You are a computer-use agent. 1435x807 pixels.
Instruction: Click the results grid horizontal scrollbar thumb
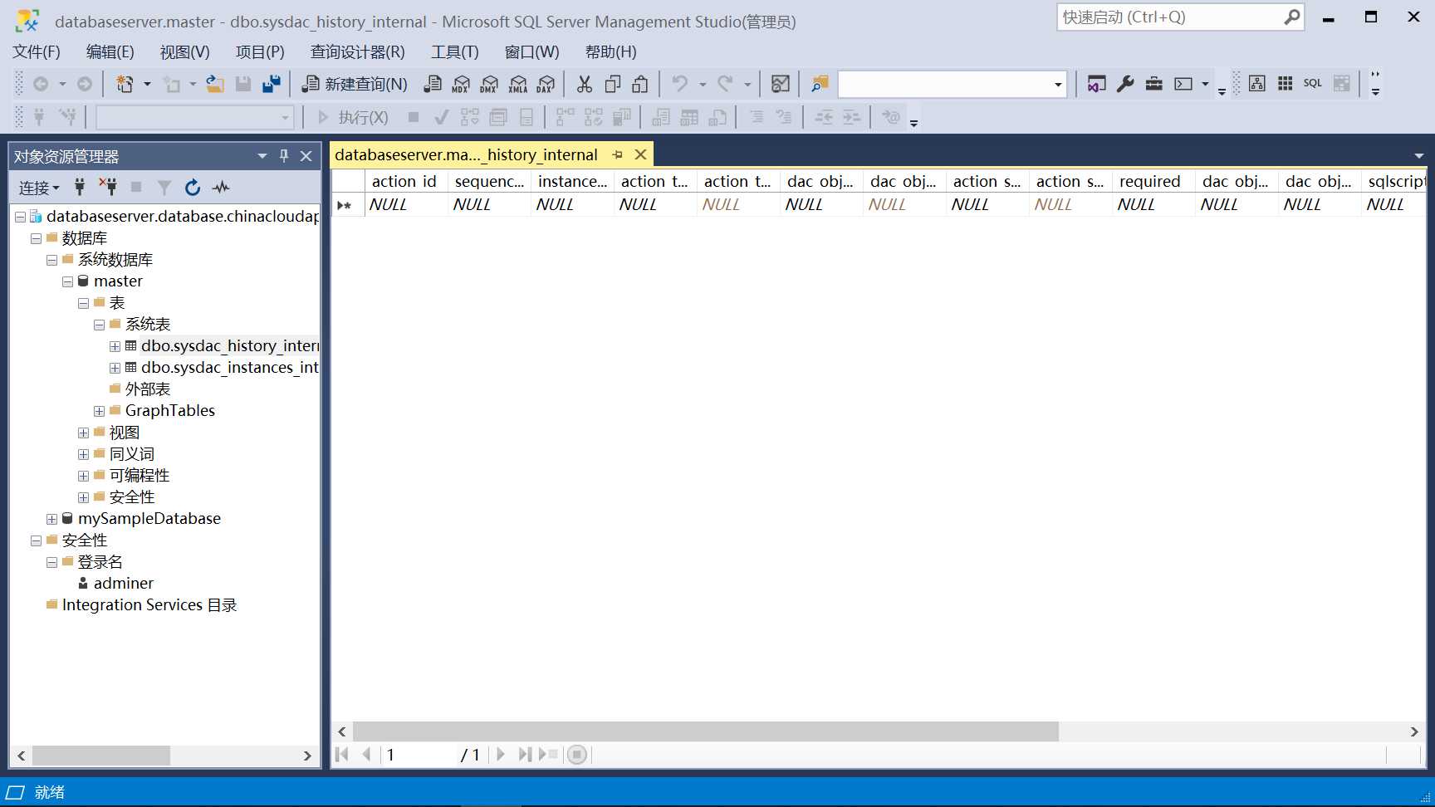coord(705,731)
